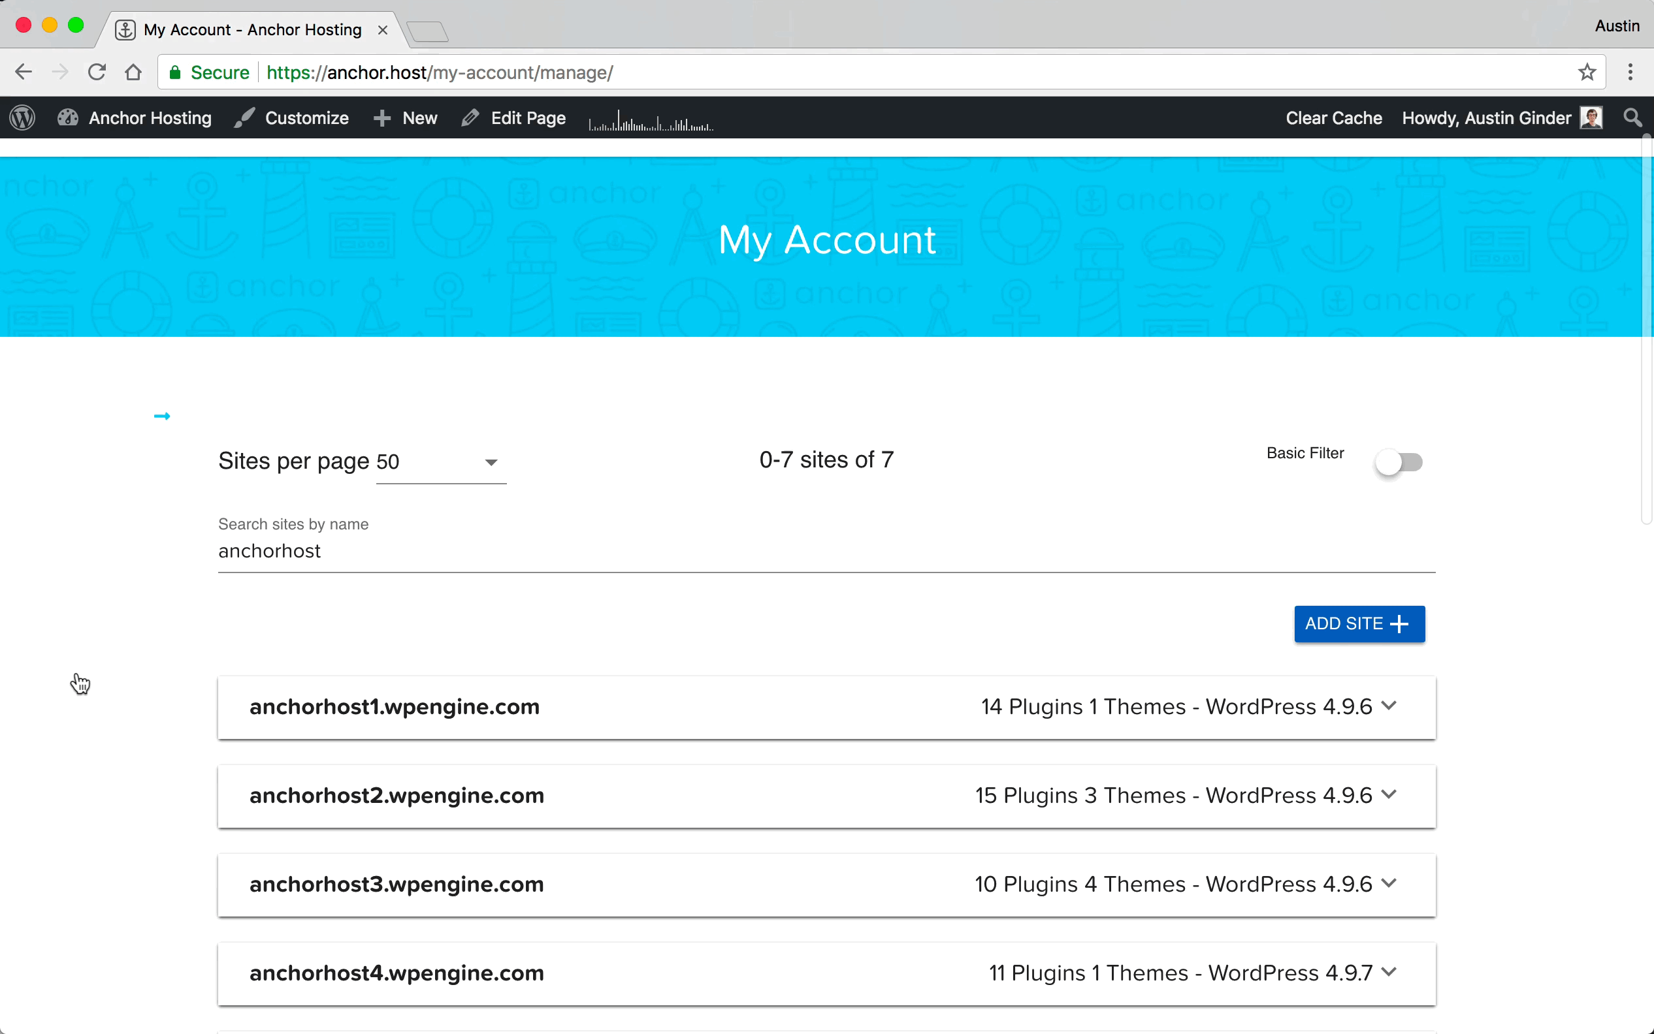Open the New content menu
Screen dimensions: 1654x1034
[x=405, y=117]
